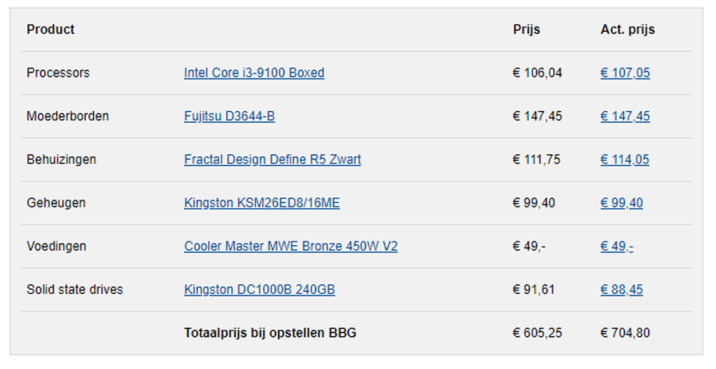Open Kingston DC1000B 240GB SSD link
This screenshot has height=369, width=716.
click(x=259, y=289)
